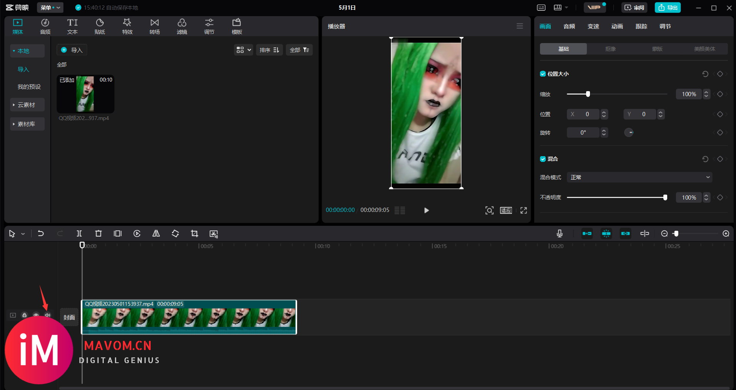Open the 排序 sort dropdown

[269, 50]
